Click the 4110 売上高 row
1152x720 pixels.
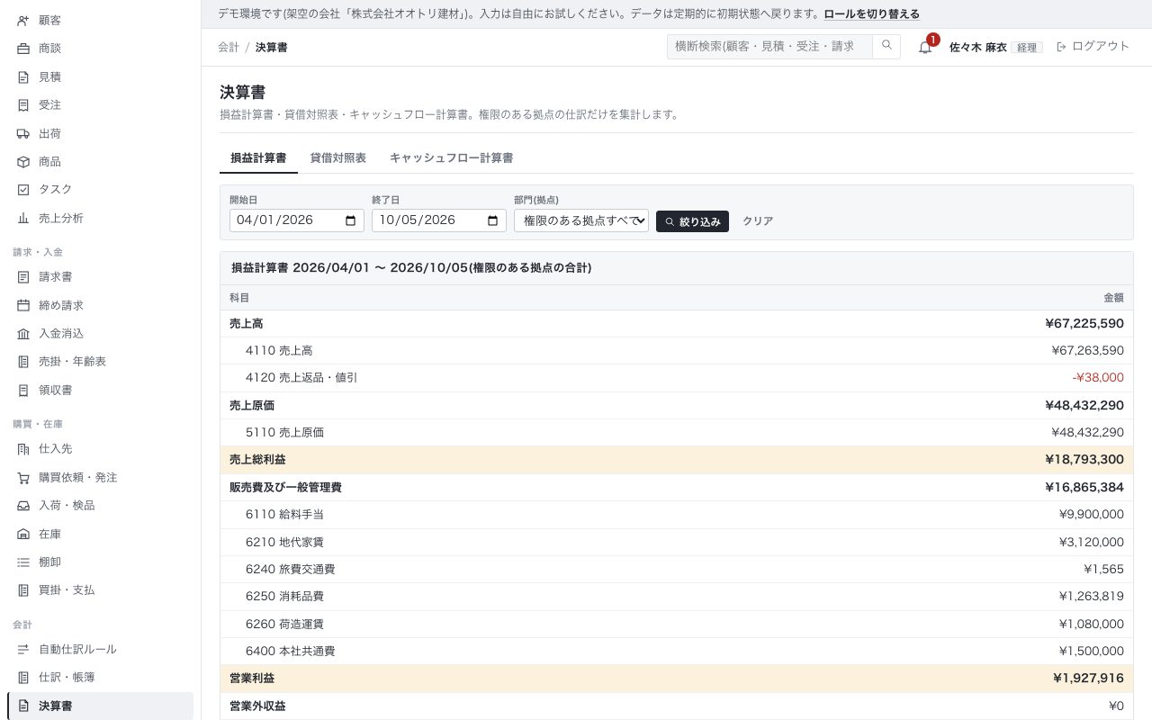[x=677, y=351]
